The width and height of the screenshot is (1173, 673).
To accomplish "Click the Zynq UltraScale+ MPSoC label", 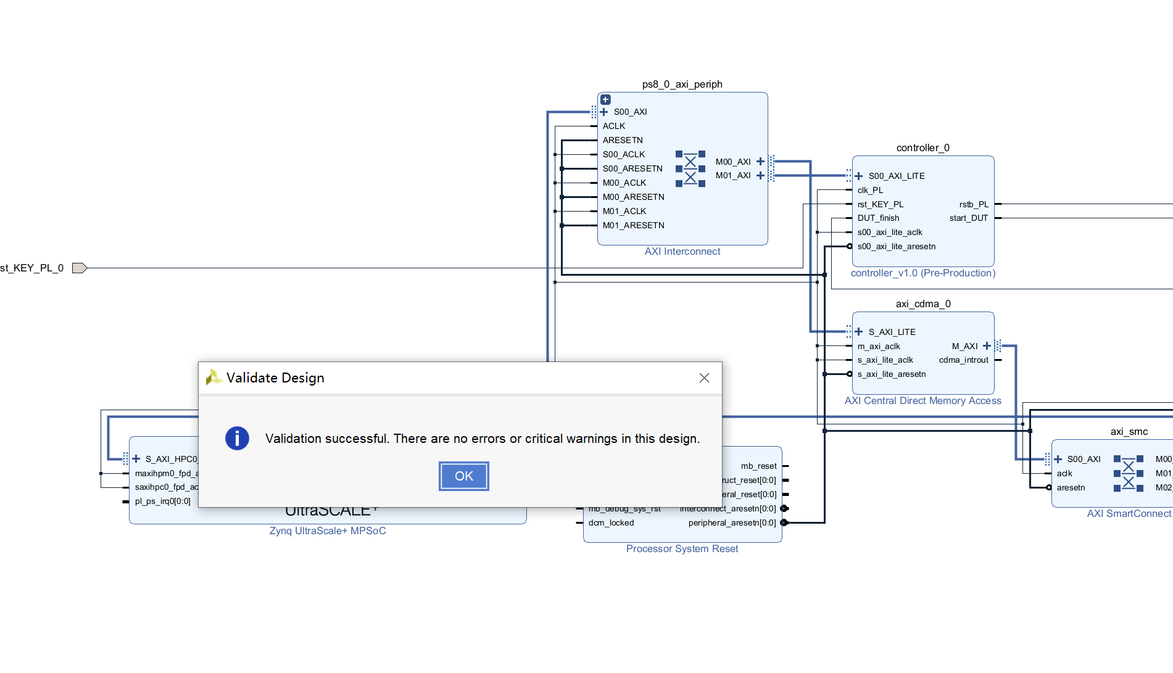I will pos(328,531).
